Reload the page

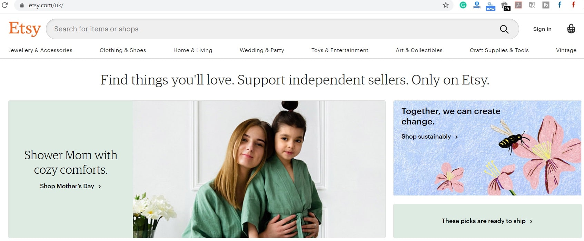click(x=5, y=5)
